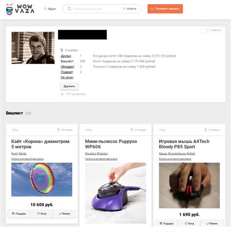Open the Не хочет link

(67, 78)
